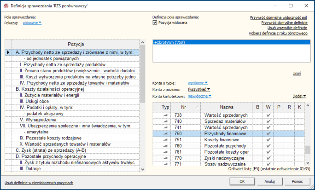Viewport: 315px width, 190px height.
Task: Open the Dodaj dropdown menu
Action: tap(299, 96)
